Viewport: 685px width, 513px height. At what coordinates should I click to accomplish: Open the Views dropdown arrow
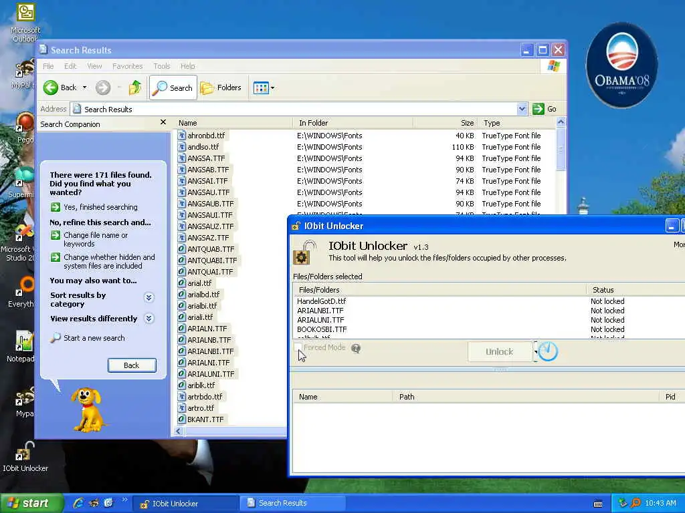[x=273, y=88]
